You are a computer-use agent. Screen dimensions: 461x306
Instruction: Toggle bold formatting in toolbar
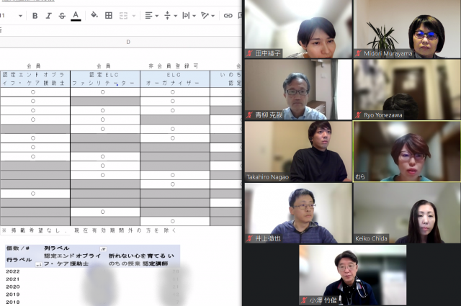click(35, 15)
